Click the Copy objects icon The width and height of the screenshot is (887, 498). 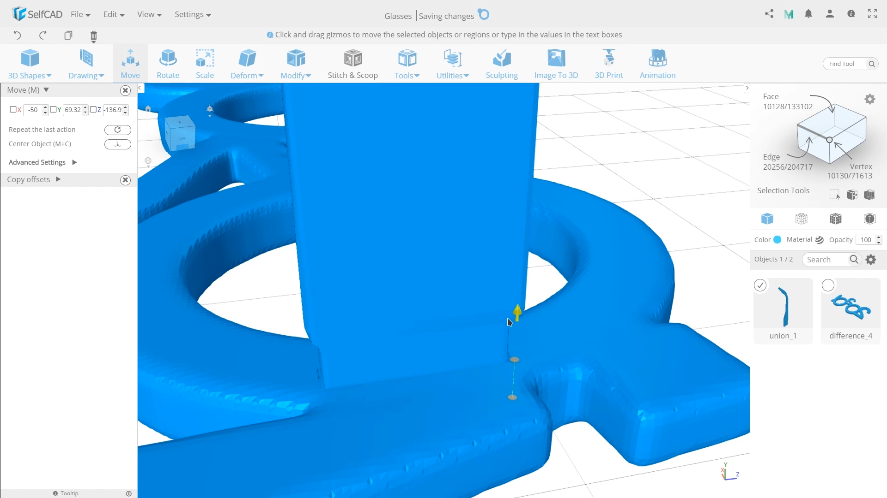point(68,36)
